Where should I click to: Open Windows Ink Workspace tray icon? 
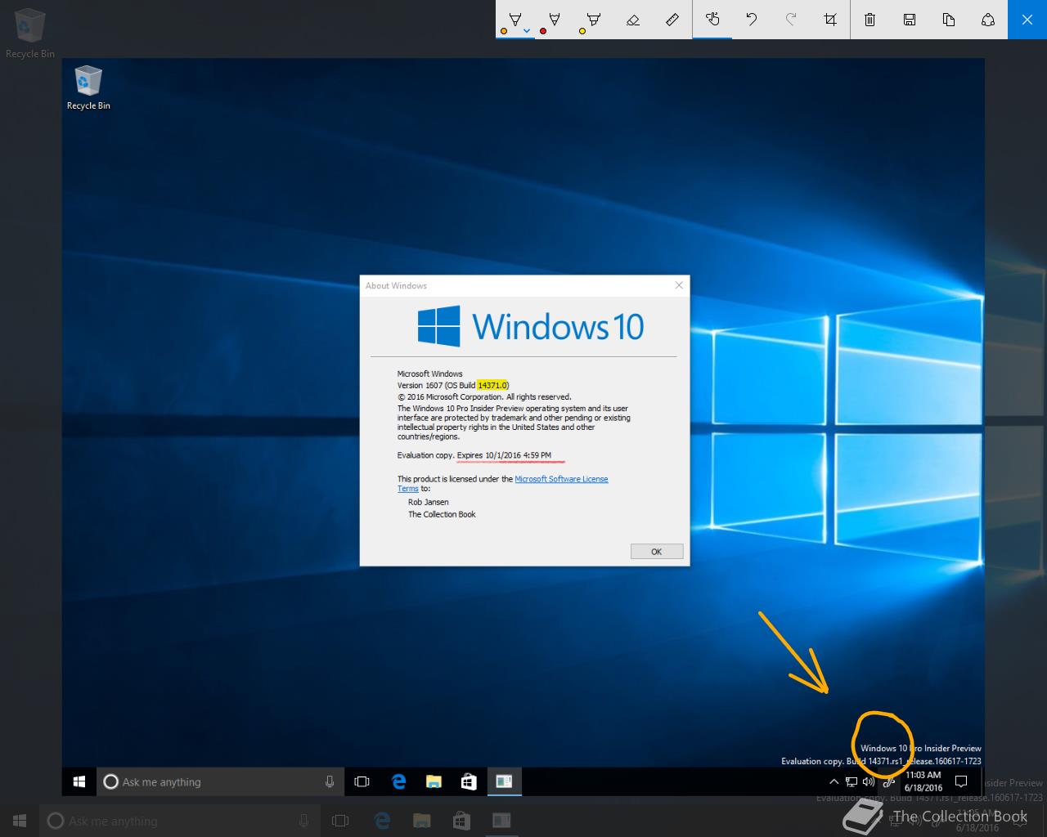(x=889, y=782)
